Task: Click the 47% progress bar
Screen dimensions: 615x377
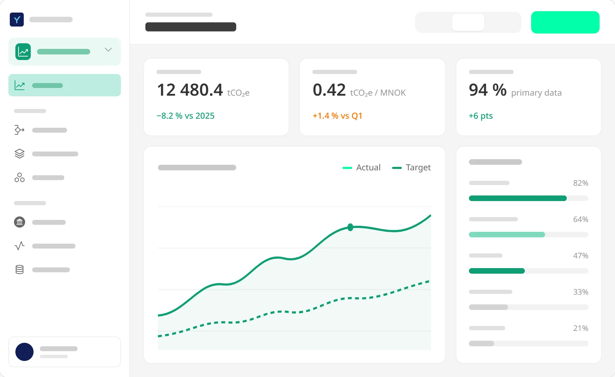Action: (528, 271)
